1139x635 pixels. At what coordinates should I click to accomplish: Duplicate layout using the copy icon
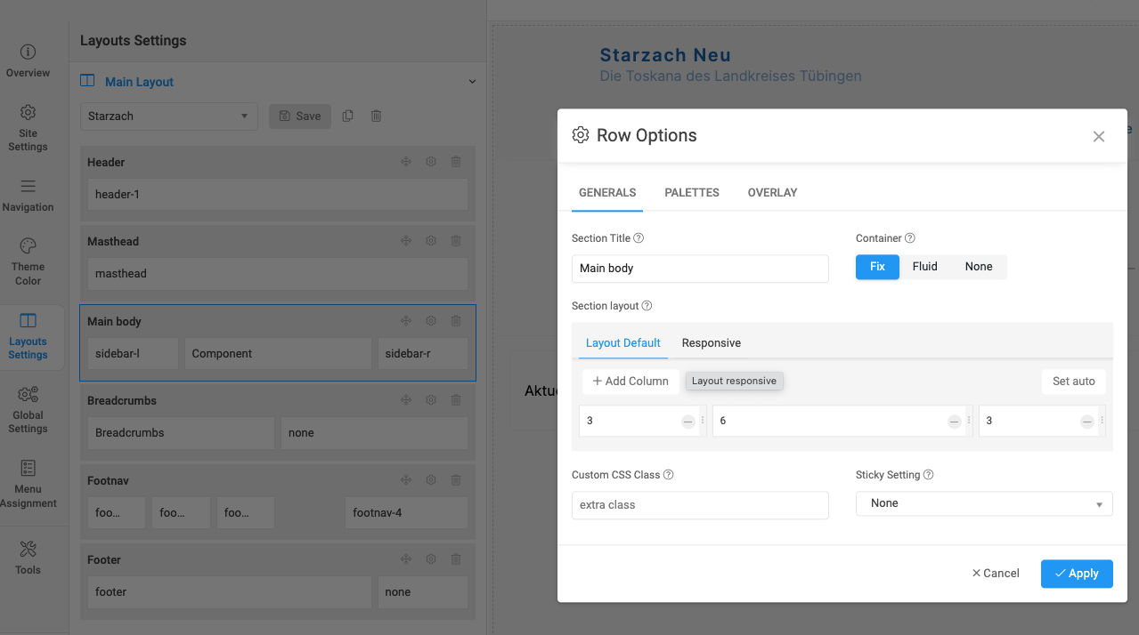pyautogui.click(x=348, y=116)
